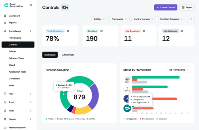The width and height of the screenshot is (199, 130).
Task: Toggle the grey Not Applicable legend in frameworks chart
Action: (x=130, y=119)
